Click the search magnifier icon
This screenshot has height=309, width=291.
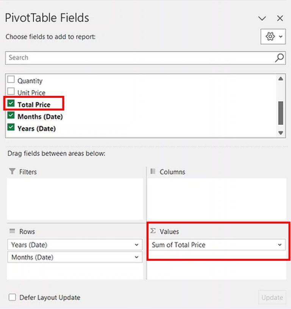tap(279, 58)
